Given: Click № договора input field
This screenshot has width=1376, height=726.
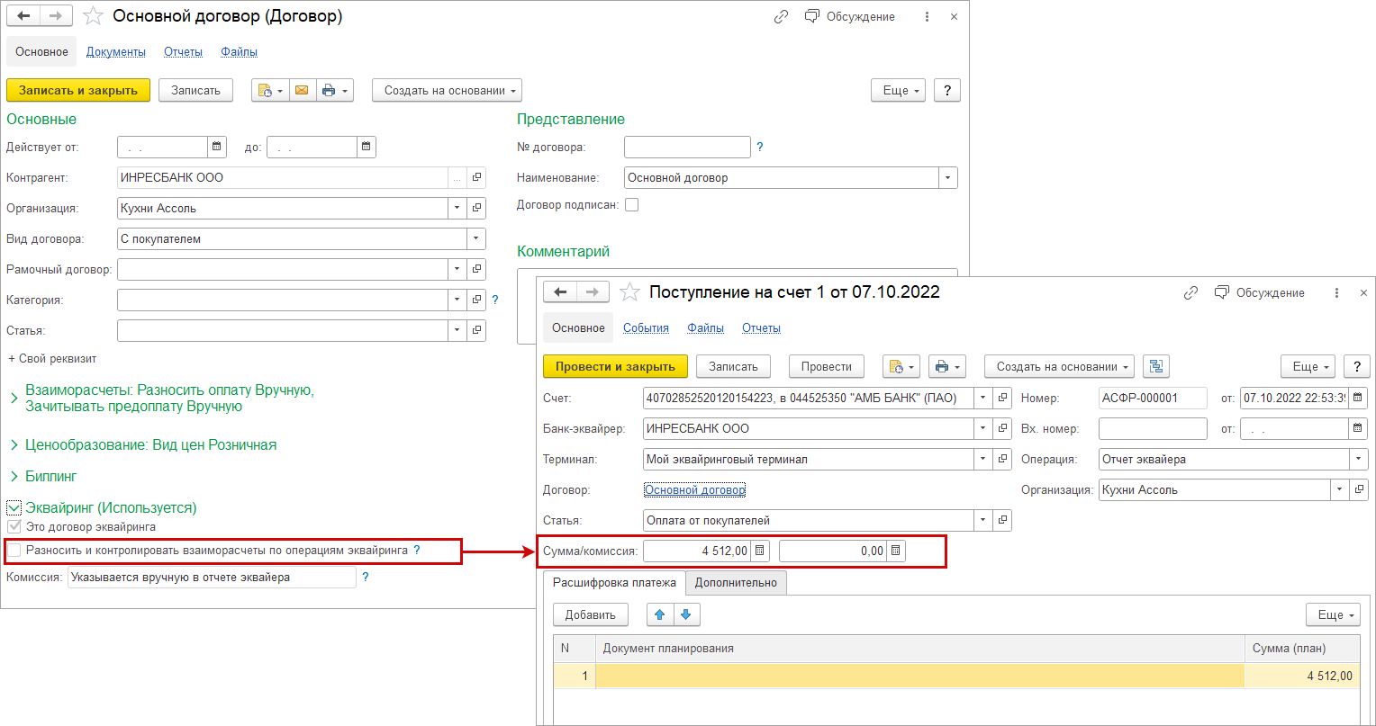Looking at the screenshot, I should click(687, 147).
